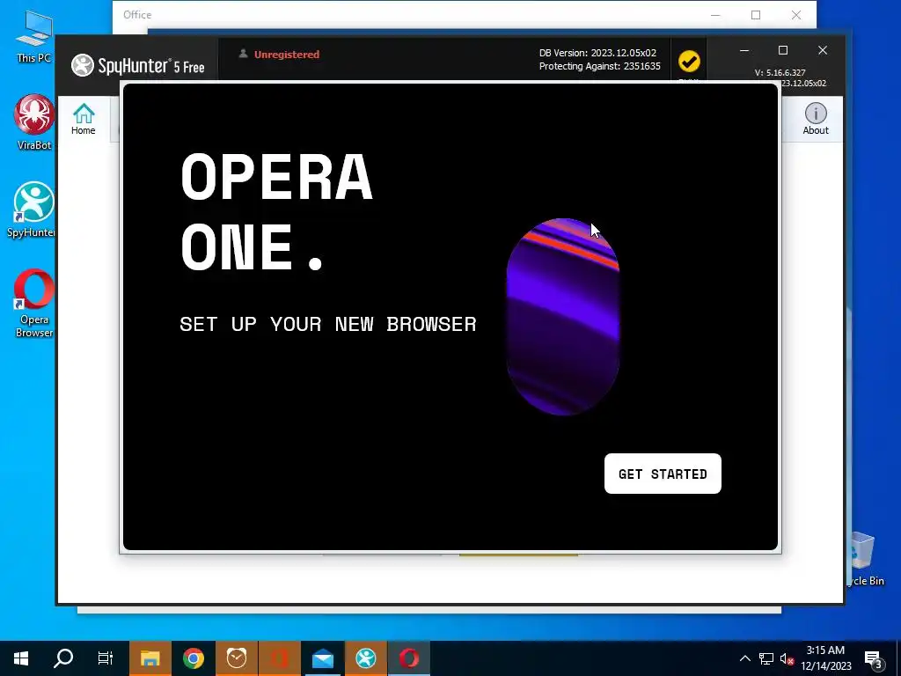
Task: Open the SpyHunter Home tab
Action: pos(84,120)
